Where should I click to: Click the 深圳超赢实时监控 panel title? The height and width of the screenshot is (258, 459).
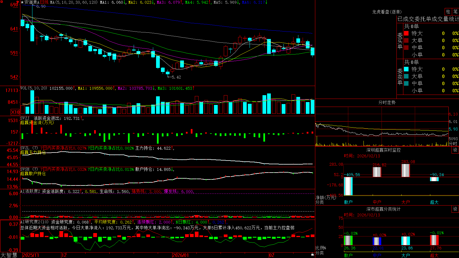coord(384,150)
